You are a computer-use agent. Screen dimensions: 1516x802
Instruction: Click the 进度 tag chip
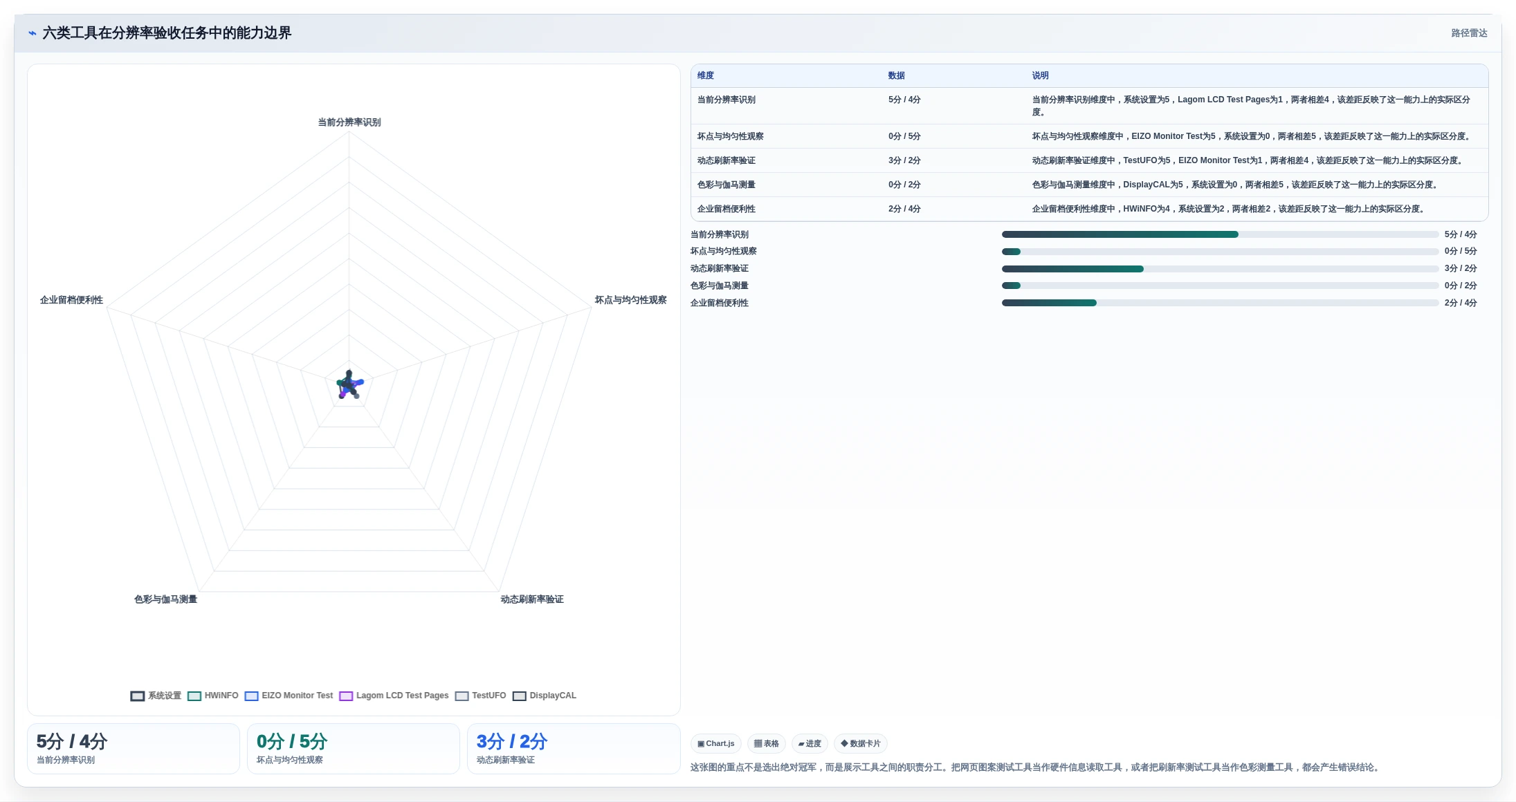click(810, 744)
